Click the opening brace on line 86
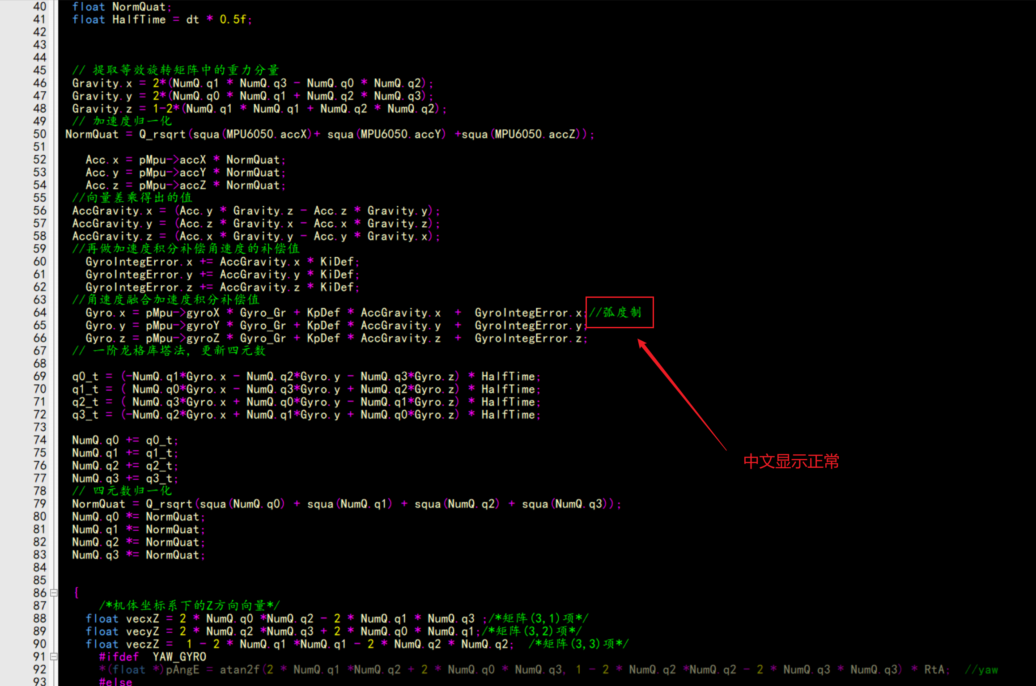This screenshot has width=1036, height=686. [76, 593]
